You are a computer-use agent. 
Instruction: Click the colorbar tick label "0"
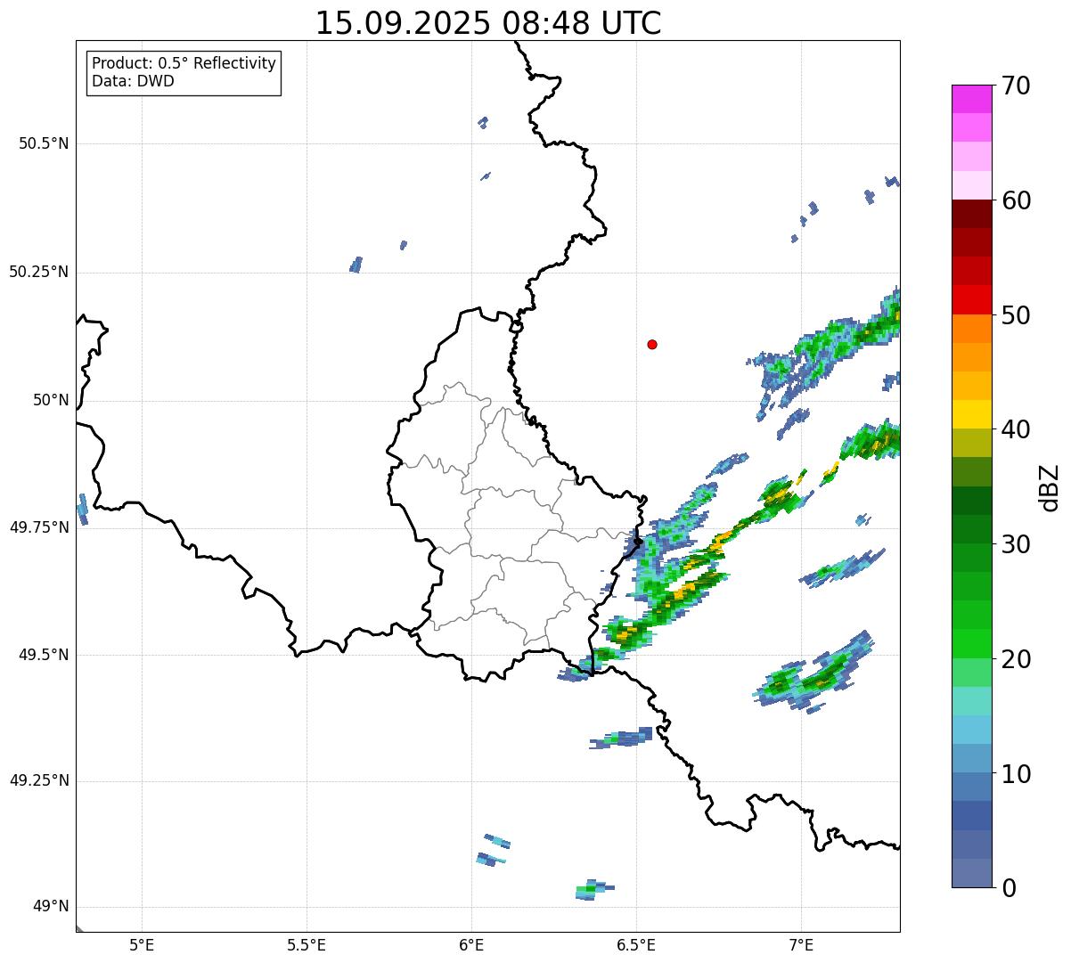[1008, 888]
